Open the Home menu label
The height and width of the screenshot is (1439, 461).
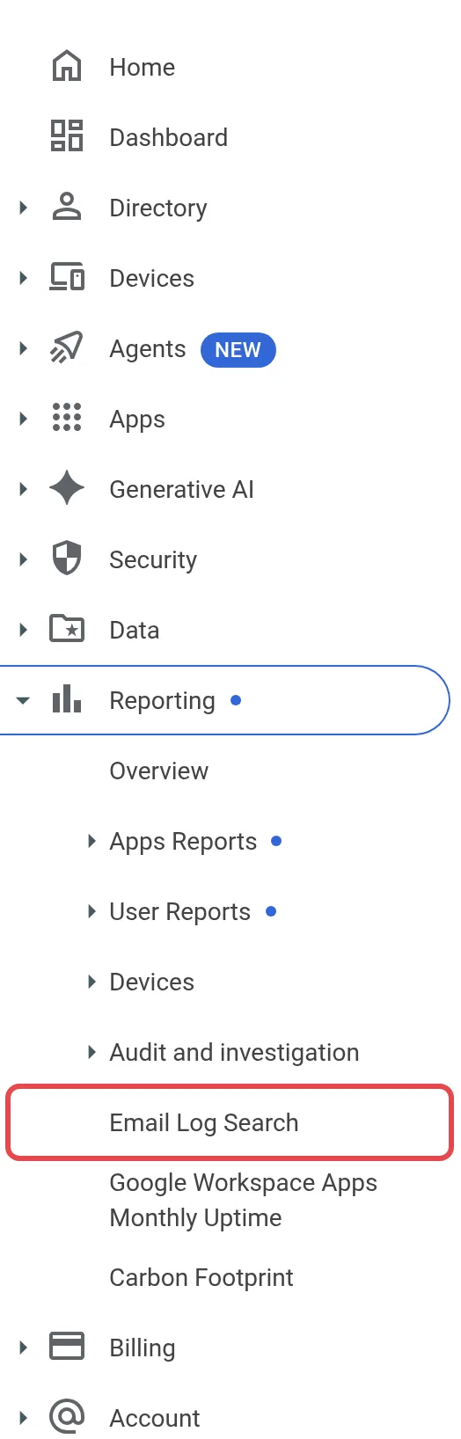(x=143, y=68)
